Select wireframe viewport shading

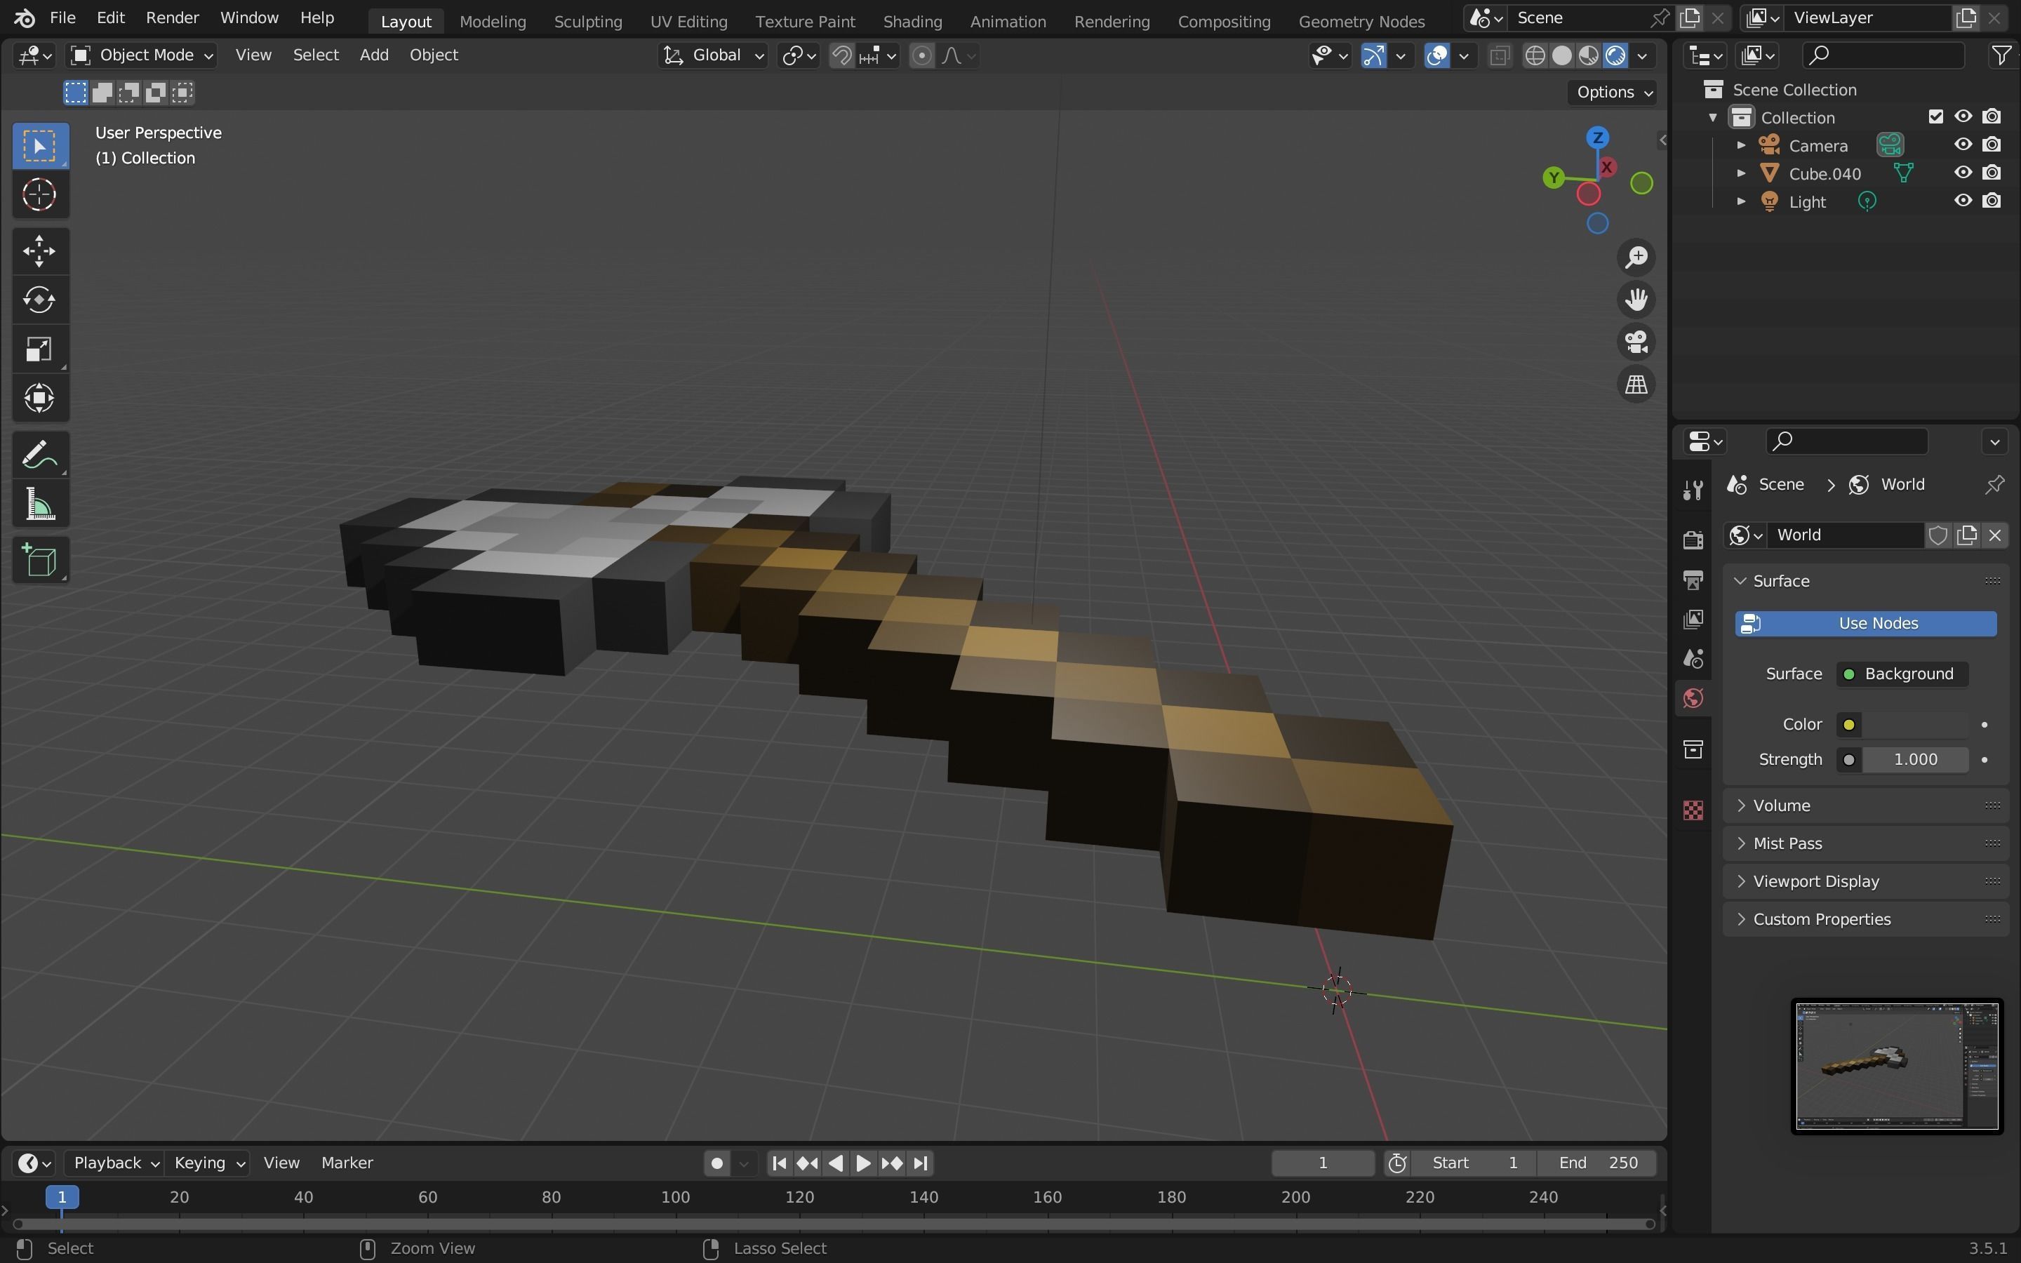1535,55
